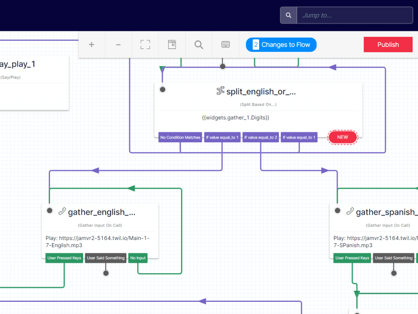418x314 pixels.
Task: Click the No Input transition on gather_english
Action: point(138,258)
